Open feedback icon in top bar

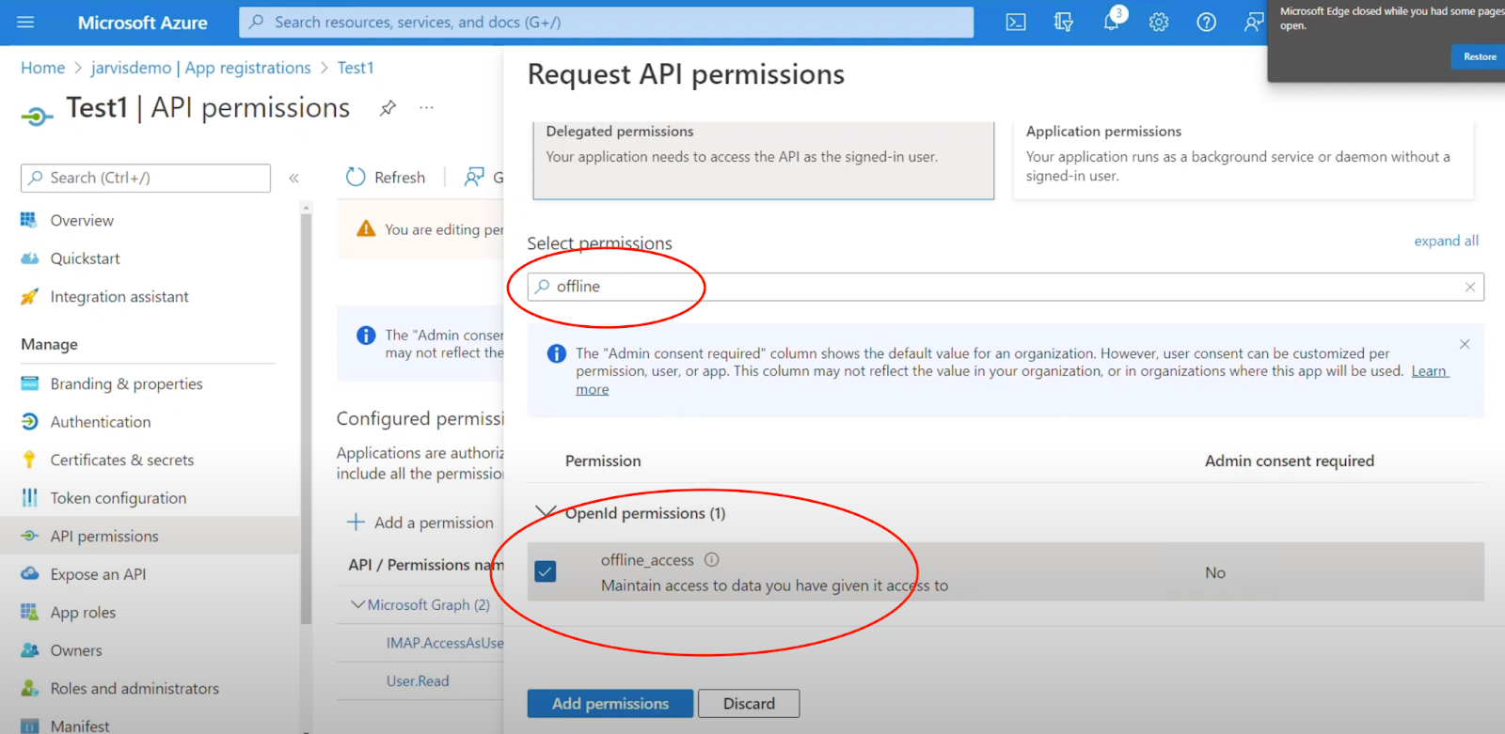coord(1254,22)
